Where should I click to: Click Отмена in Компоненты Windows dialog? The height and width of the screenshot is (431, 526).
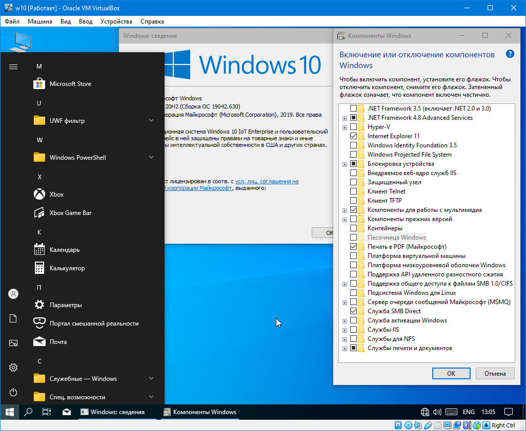(495, 373)
